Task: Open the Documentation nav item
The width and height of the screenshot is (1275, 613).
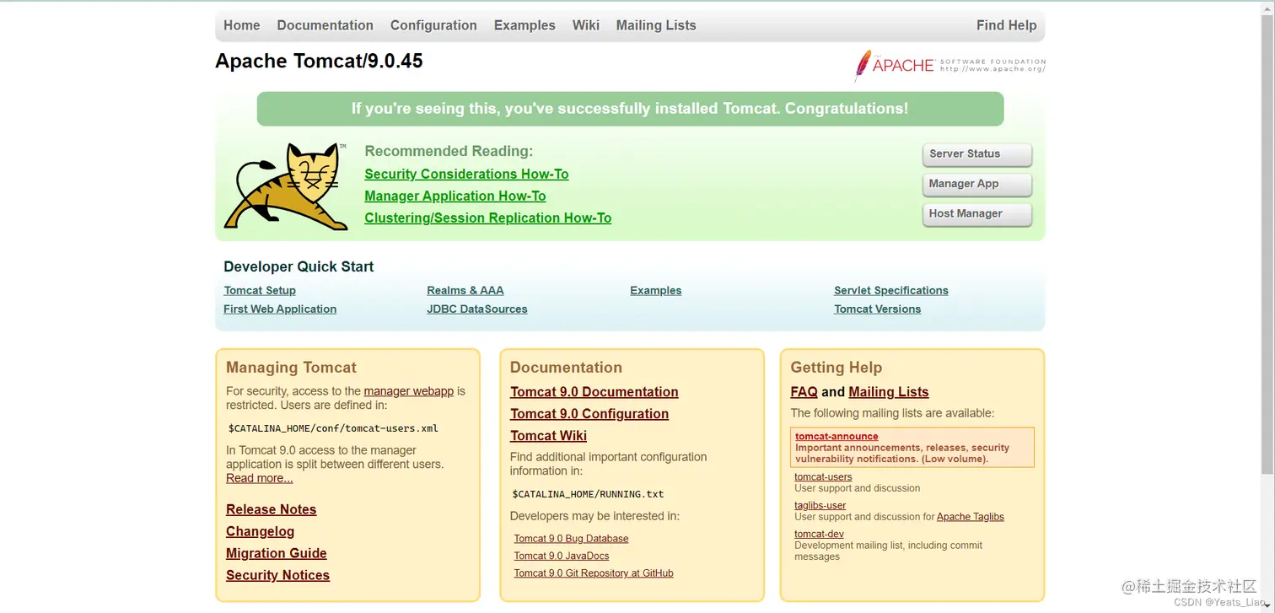Action: [325, 25]
